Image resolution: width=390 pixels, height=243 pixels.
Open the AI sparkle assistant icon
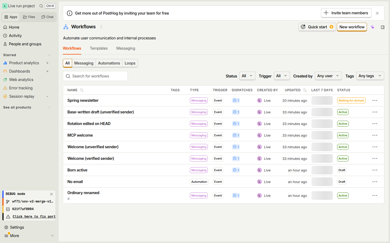373,27
